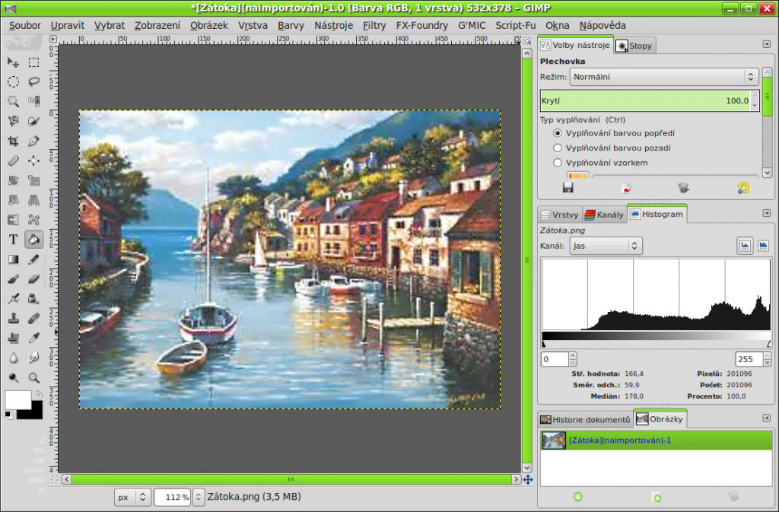Select the Smudge tool
This screenshot has width=779, height=512.
tap(33, 358)
